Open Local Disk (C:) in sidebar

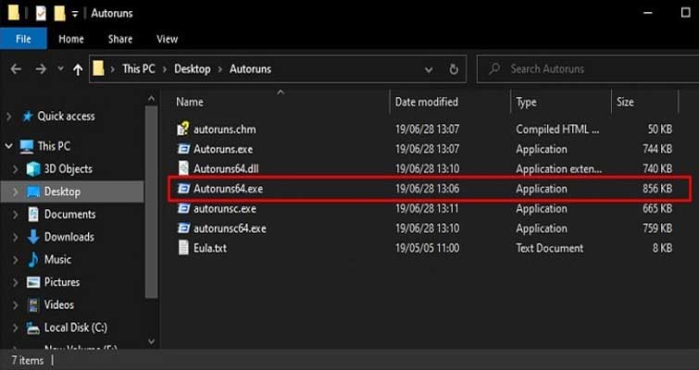[75, 327]
